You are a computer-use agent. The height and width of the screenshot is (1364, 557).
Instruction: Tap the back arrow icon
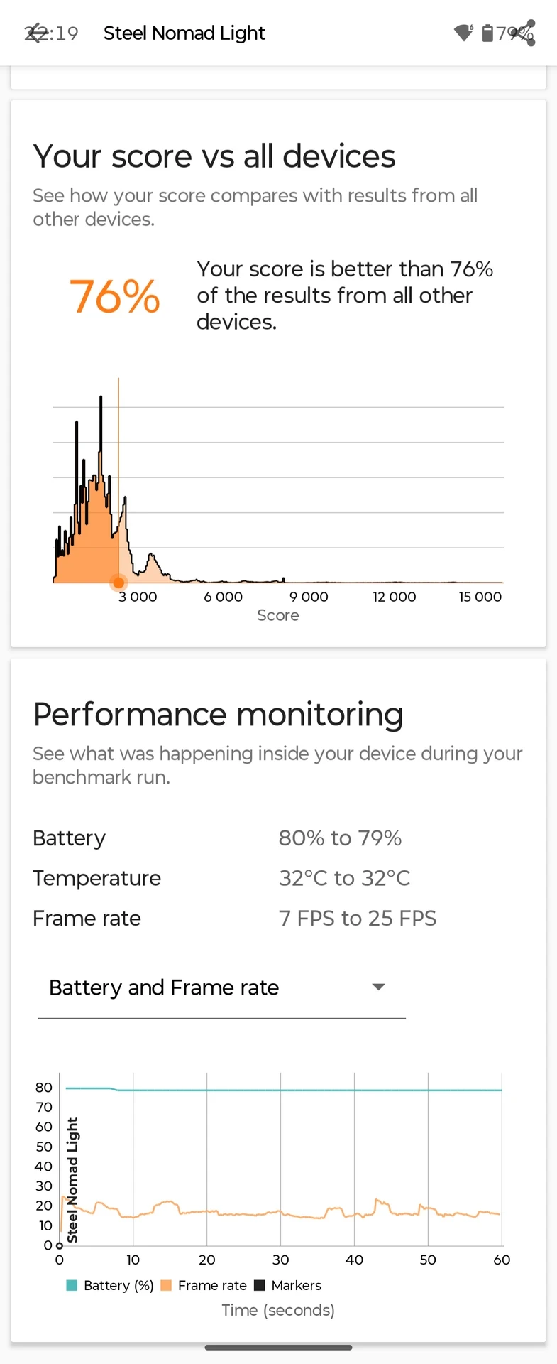[35, 33]
